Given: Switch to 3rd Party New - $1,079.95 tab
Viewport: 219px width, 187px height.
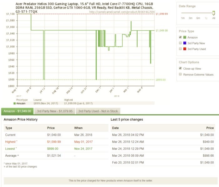Looking at the screenshot, I should (x=55, y=111).
